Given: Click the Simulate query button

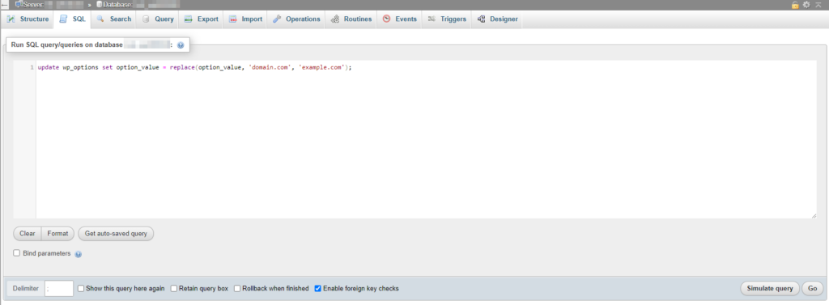Looking at the screenshot, I should 770,289.
